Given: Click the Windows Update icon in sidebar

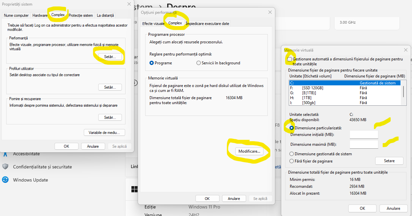Looking at the screenshot, I should click(x=5, y=180).
